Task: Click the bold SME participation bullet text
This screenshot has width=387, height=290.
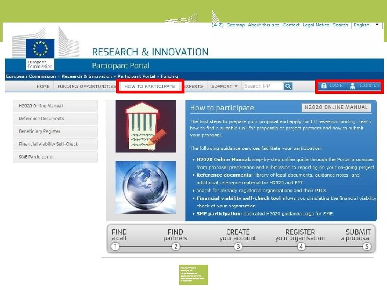Action: click(219, 214)
